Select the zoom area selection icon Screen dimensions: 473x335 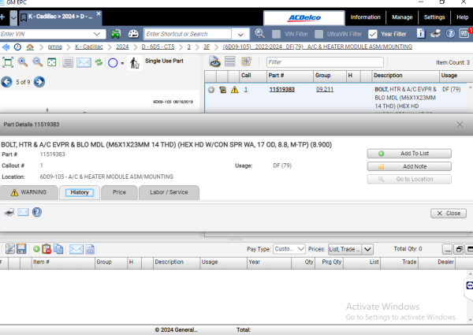52,62
